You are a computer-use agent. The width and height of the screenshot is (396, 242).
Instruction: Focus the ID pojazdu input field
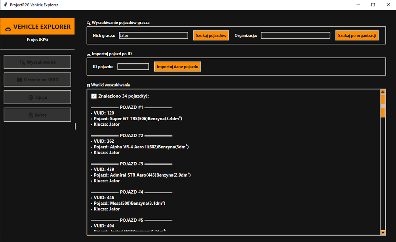(133, 67)
